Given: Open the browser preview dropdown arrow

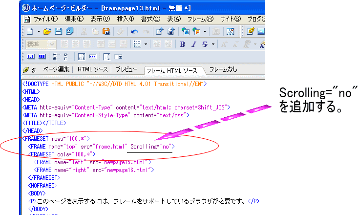Looking at the screenshot, I should [205, 31].
